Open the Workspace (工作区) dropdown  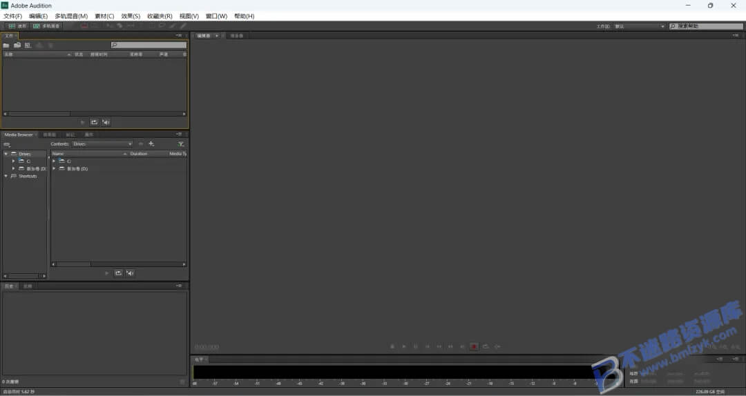click(639, 26)
